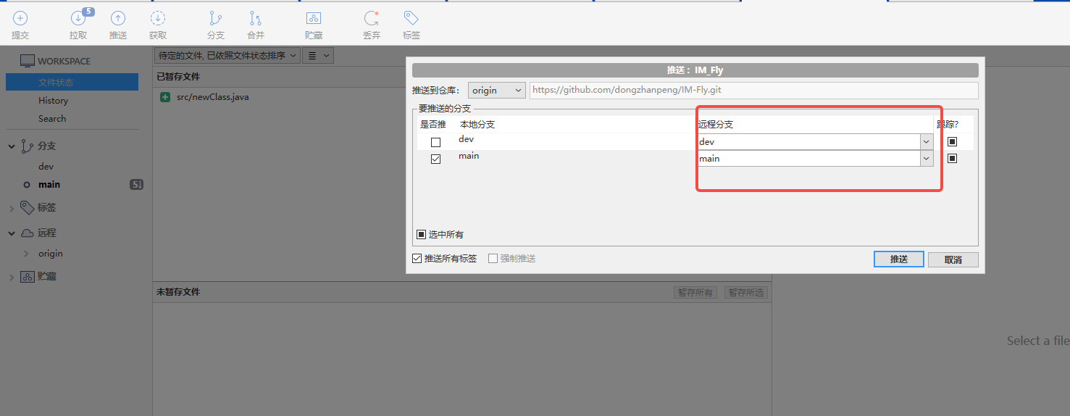This screenshot has height=416, width=1070.
Task: Open remote branch dropdown for dev
Action: [x=926, y=142]
